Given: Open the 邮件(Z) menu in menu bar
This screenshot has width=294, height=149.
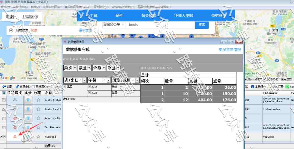Looking at the screenshot, I should coord(35,7).
